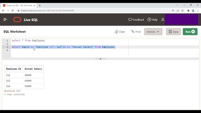Screen dimensions: 201x113
Task: Open the browser zoom magnifier icon
Action: pos(173,11)
